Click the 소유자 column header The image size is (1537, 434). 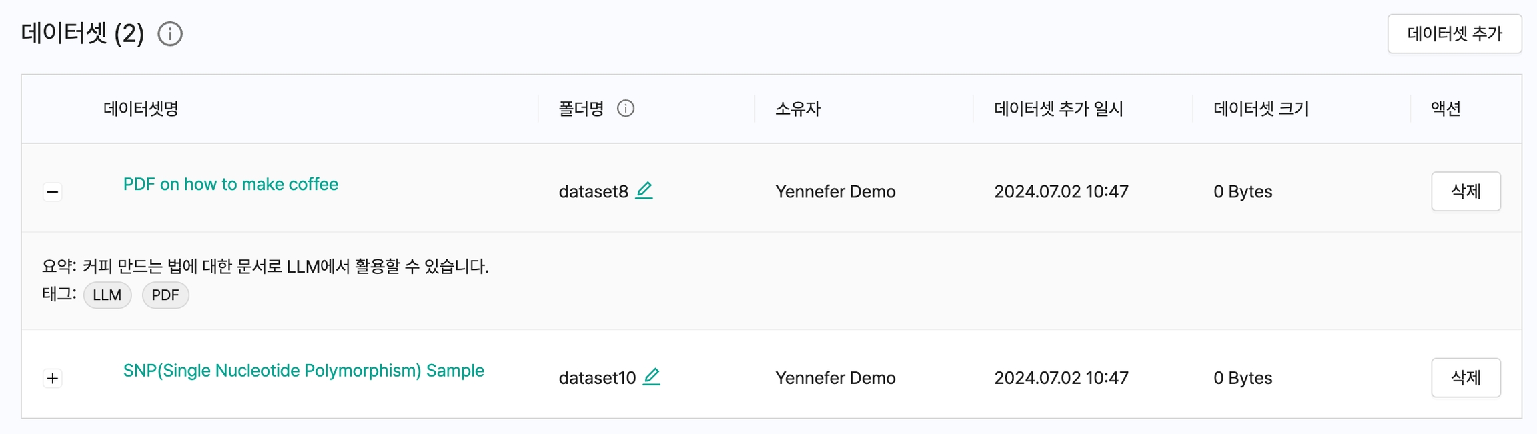tap(797, 109)
